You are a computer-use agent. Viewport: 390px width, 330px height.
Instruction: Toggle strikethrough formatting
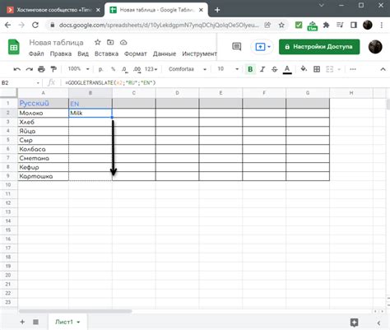(x=275, y=69)
